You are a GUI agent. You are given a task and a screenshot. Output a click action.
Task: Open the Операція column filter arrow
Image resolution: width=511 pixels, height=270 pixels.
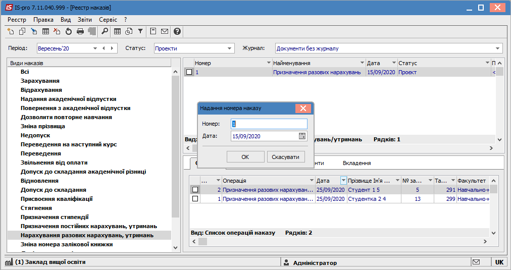pyautogui.click(x=312, y=180)
